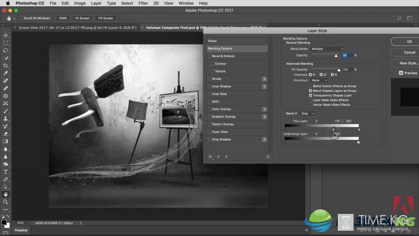419x236 pixels.
Task: Click the fx effects icon in Layer Style
Action: click(211, 157)
